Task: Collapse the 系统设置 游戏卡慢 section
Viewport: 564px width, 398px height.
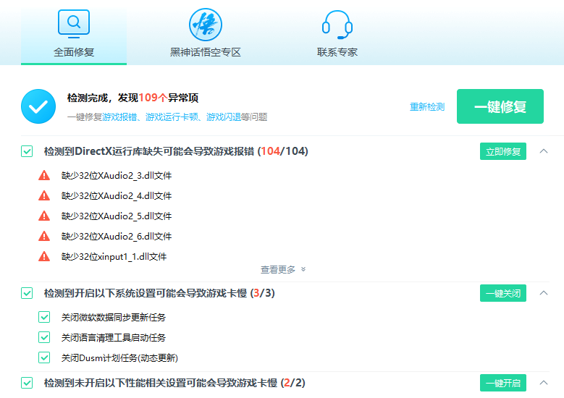Action: (544, 293)
